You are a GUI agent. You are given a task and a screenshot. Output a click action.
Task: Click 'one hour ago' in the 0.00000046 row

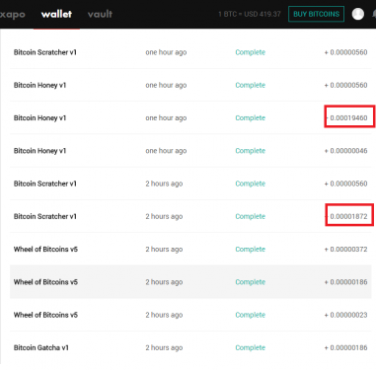(x=166, y=151)
